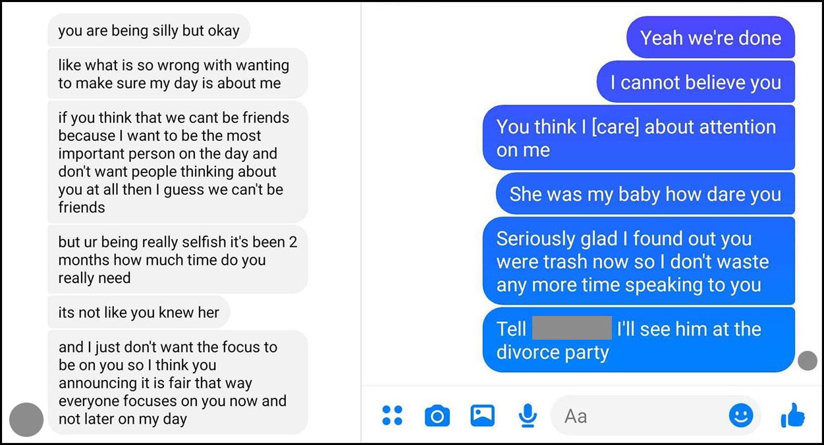Viewport: 824px width, 445px height.
Task: Tap the "She was my baby" message
Action: (x=645, y=194)
